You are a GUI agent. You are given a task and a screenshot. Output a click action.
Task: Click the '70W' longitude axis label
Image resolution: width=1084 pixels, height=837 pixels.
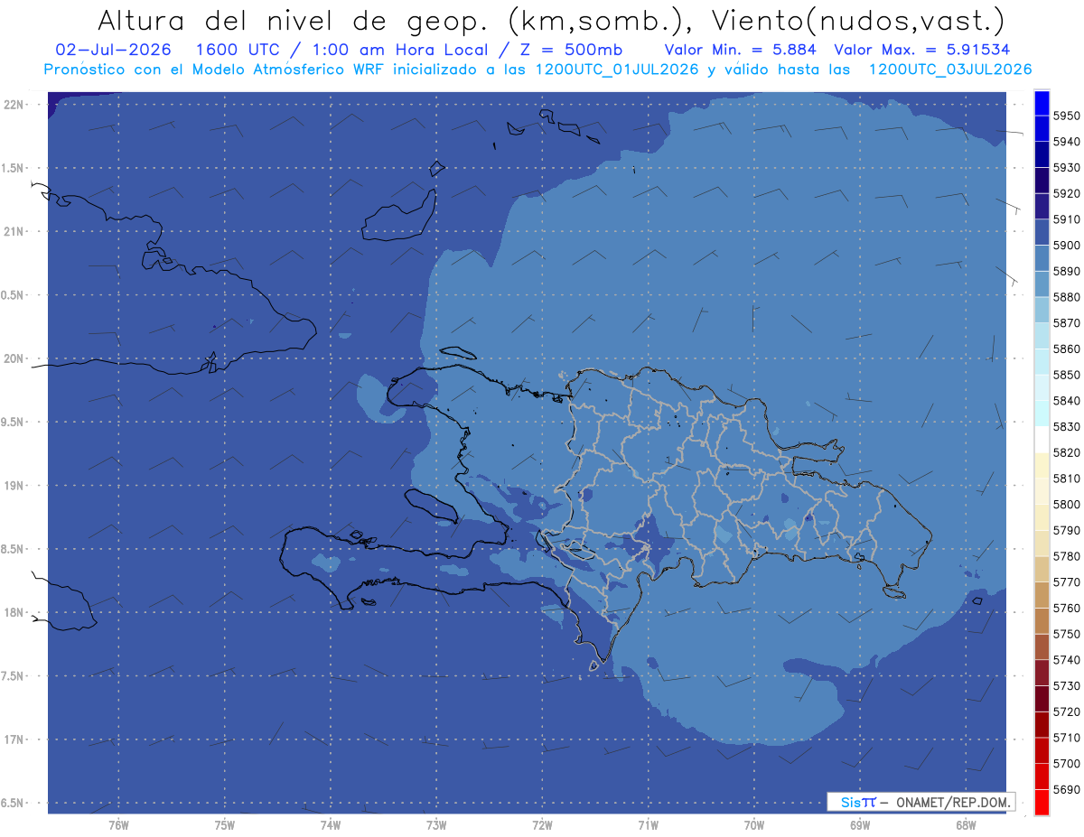pyautogui.click(x=754, y=824)
